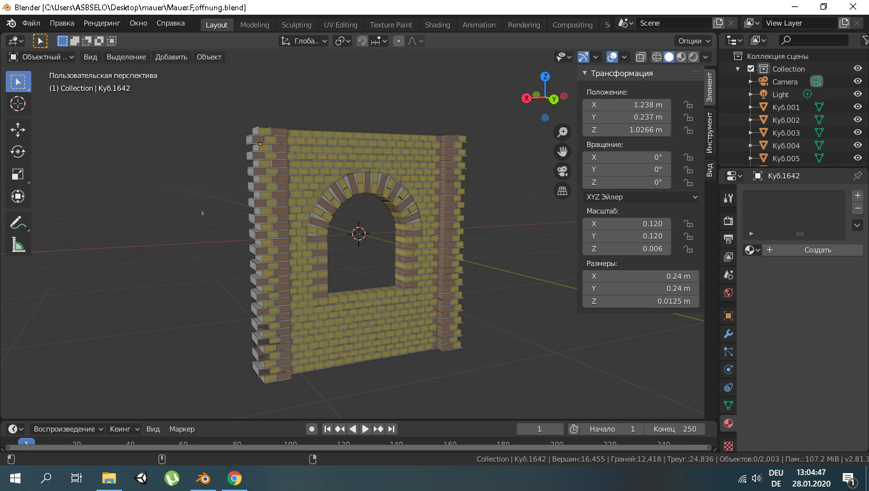Open Object Constraints tab
The image size is (869, 491).
pyautogui.click(x=728, y=387)
